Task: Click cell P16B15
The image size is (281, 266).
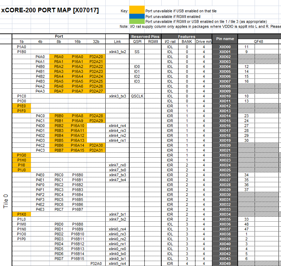Action: point(77,259)
